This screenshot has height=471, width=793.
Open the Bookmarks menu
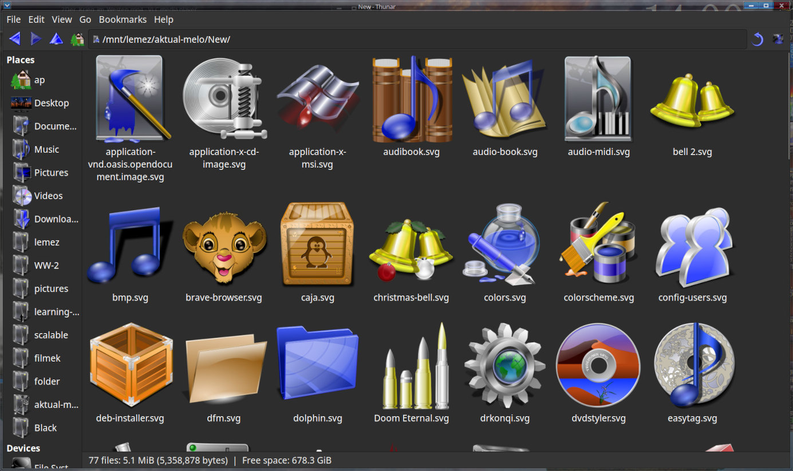[123, 19]
